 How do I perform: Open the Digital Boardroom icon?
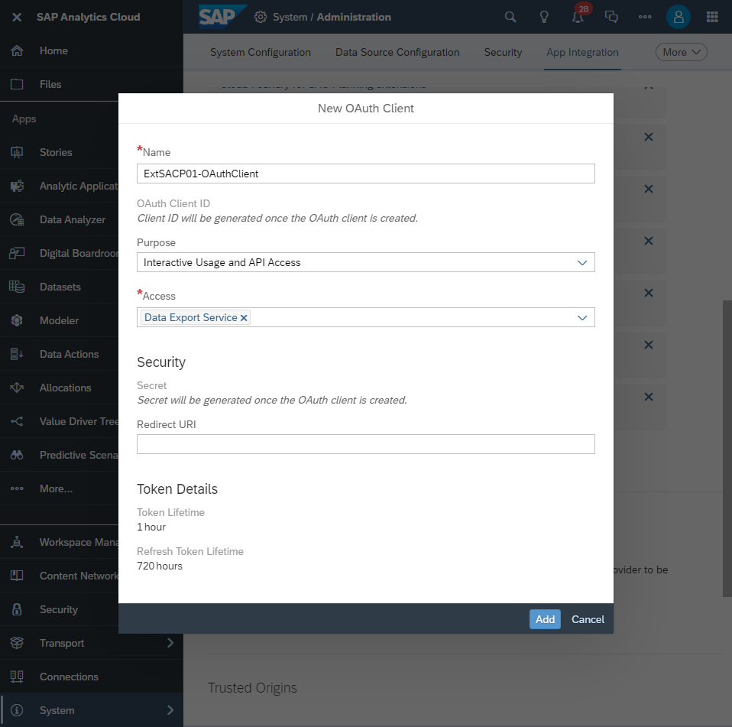click(x=17, y=253)
